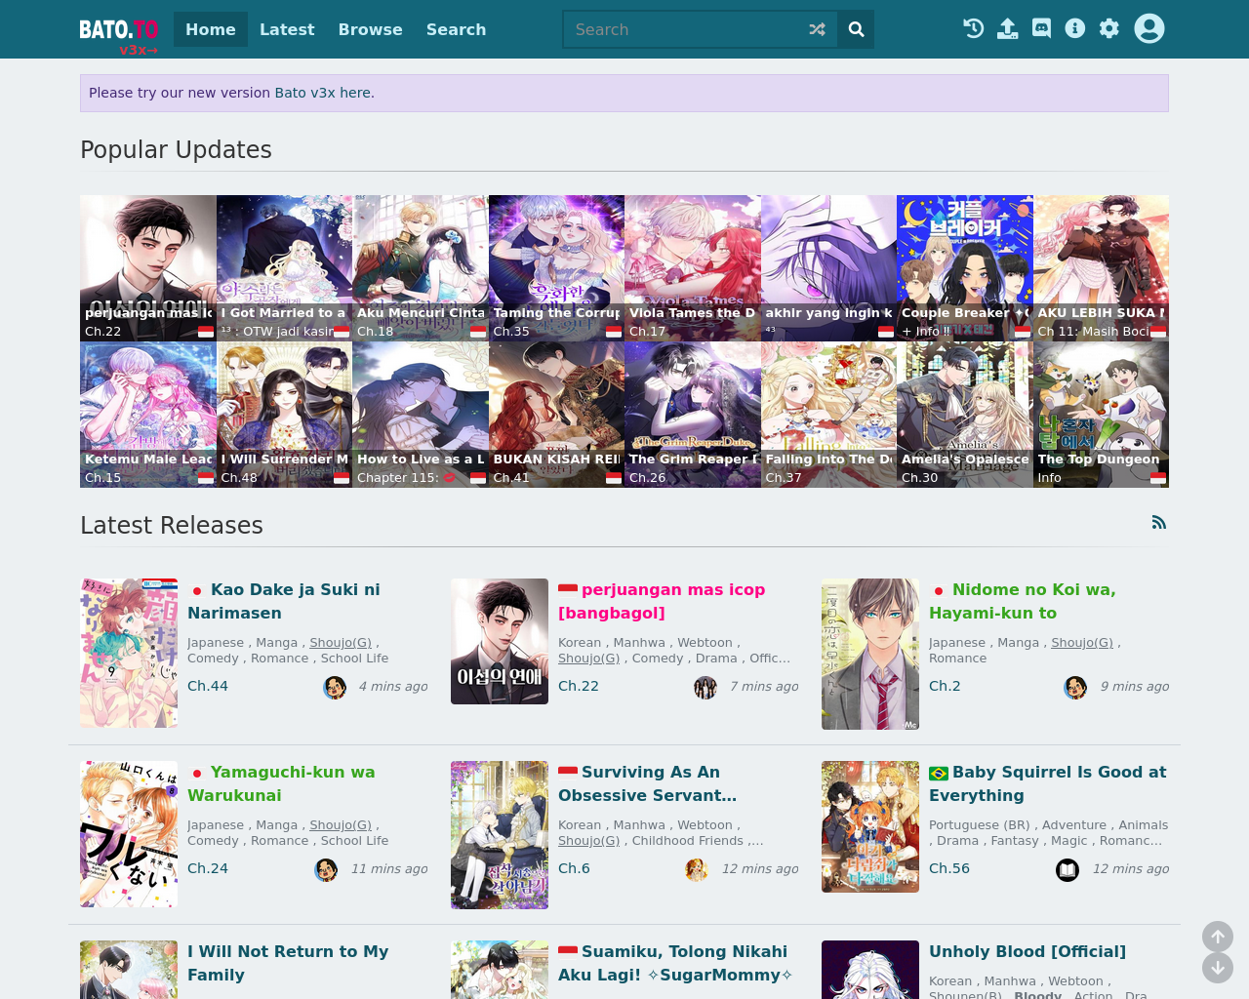
Task: Click 'Falling Into The D' Ch.37 thumbnail
Action: tap(828, 415)
